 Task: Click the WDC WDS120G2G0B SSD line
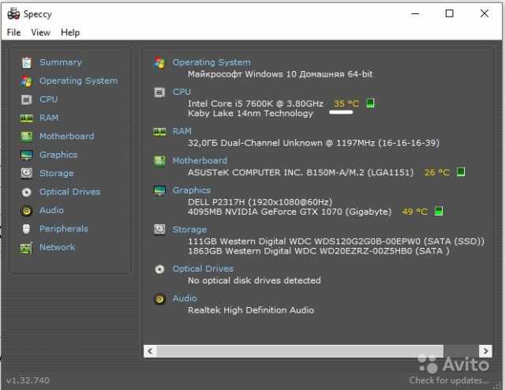pos(336,242)
